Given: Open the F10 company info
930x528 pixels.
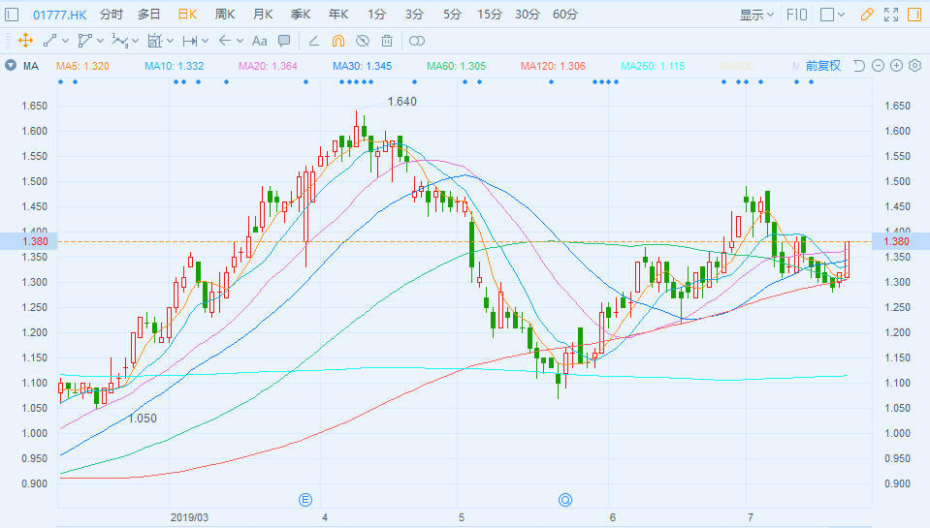Looking at the screenshot, I should pyautogui.click(x=796, y=15).
